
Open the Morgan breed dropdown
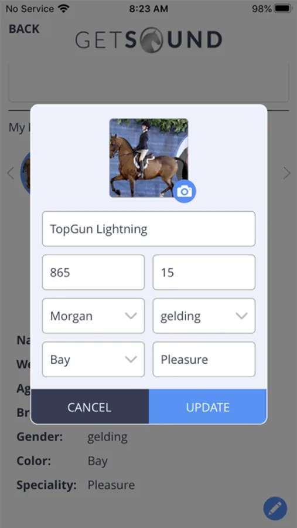coord(93,316)
